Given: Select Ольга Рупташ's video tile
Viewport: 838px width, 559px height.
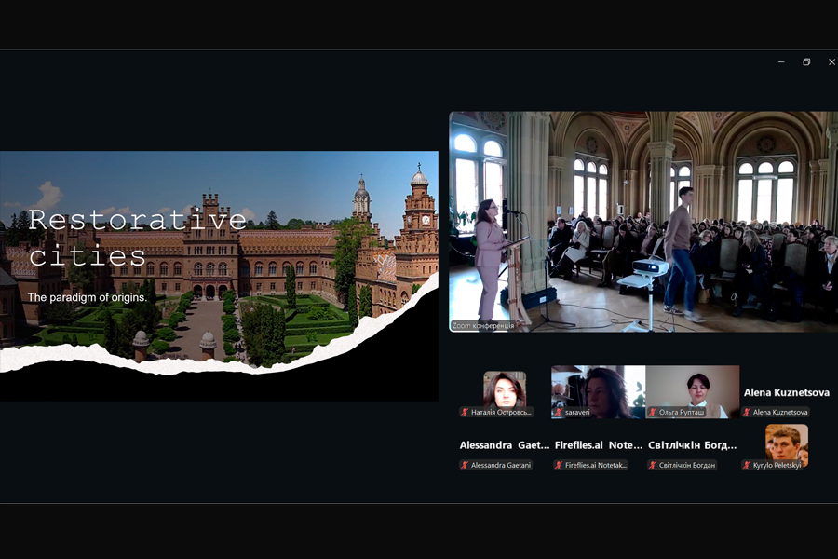Looking at the screenshot, I should pyautogui.click(x=693, y=391).
